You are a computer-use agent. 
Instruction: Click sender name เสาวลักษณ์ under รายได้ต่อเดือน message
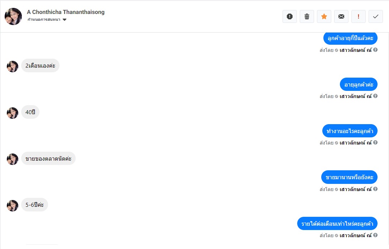click(356, 235)
